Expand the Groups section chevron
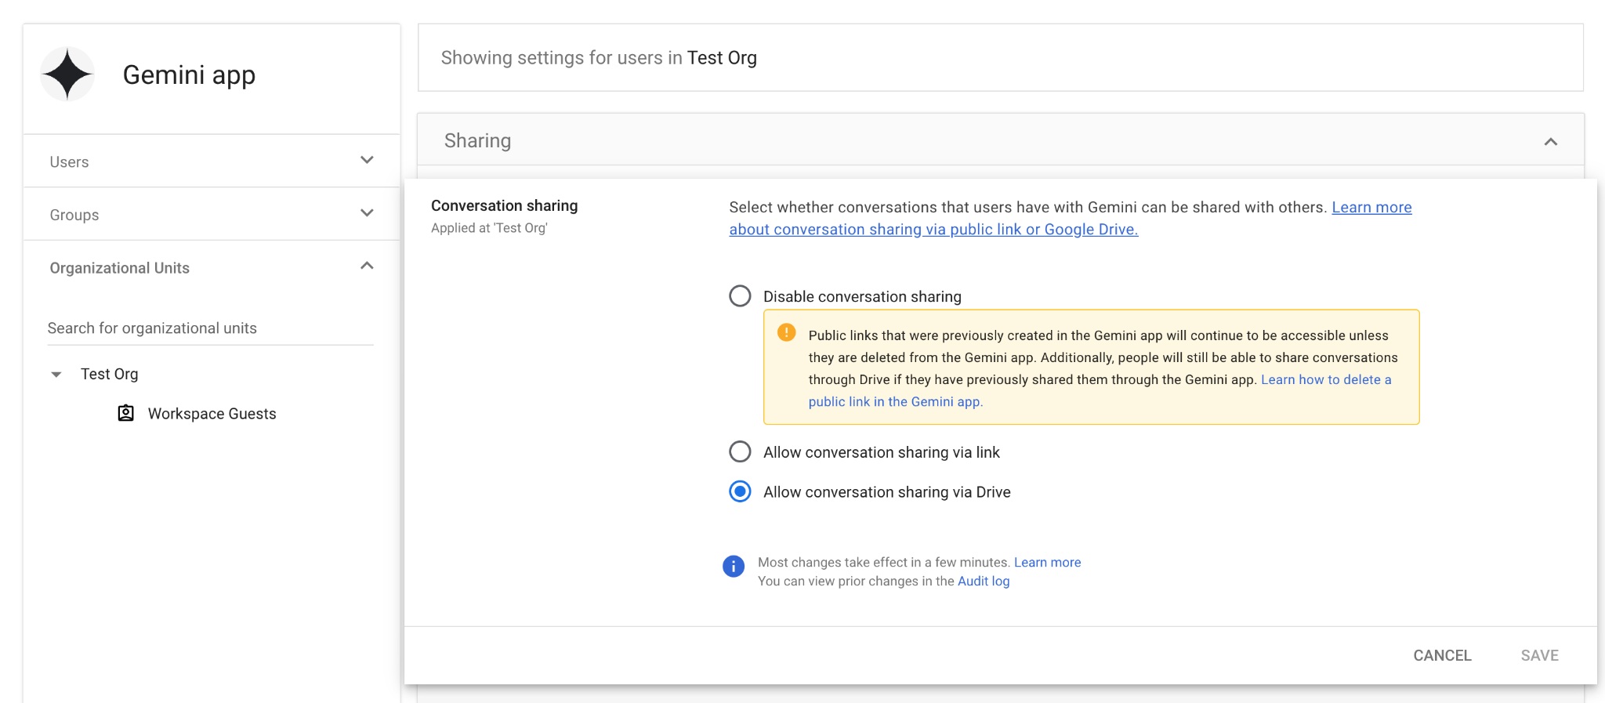 coord(367,213)
